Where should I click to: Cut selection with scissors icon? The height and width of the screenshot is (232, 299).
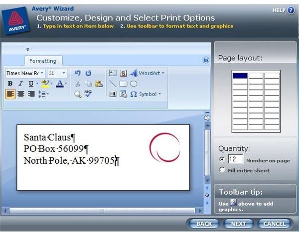click(77, 84)
